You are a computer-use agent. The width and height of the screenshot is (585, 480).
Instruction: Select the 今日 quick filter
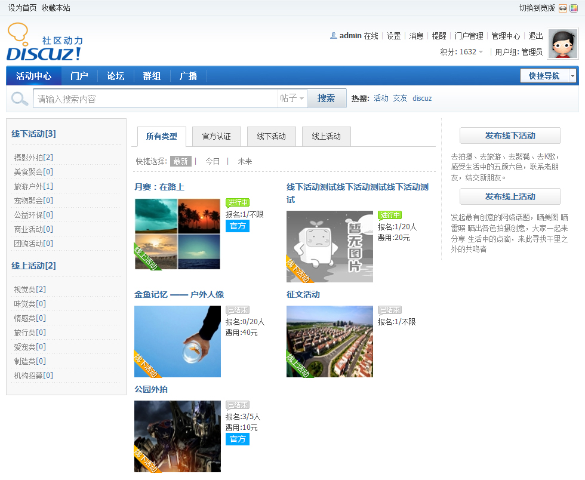(213, 161)
